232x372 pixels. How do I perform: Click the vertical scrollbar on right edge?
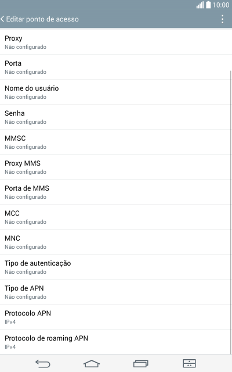point(231,212)
